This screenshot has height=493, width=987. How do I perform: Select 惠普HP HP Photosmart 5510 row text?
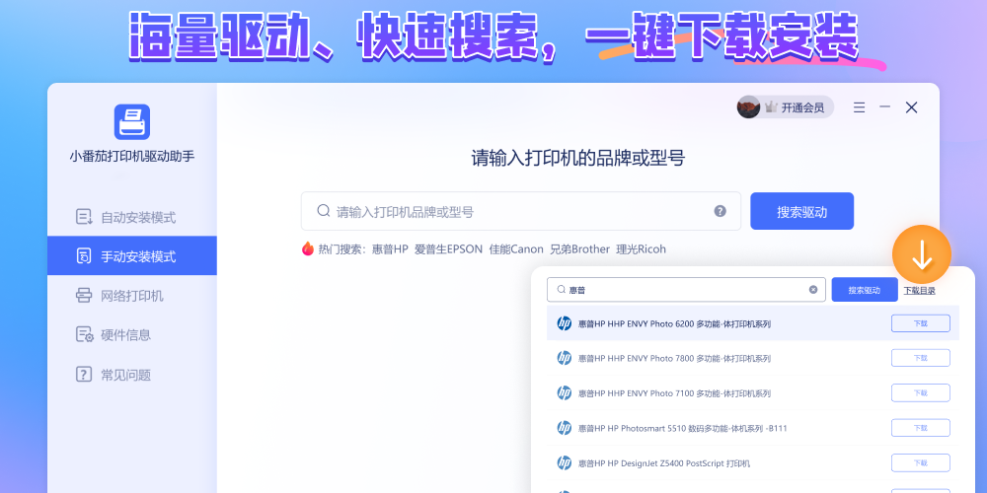682,428
